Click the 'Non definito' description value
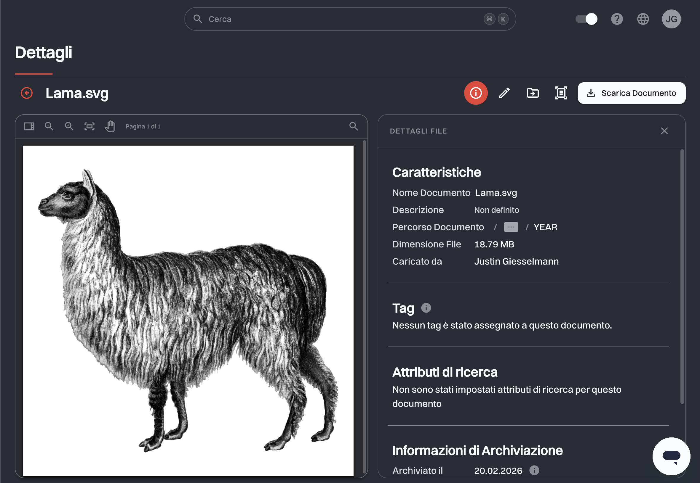Screen dimensions: 700x483 [x=496, y=210]
